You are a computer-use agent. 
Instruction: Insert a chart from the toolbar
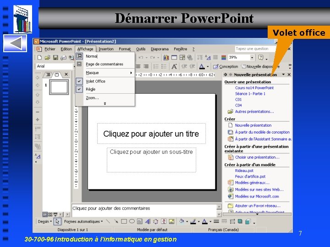click(166, 57)
